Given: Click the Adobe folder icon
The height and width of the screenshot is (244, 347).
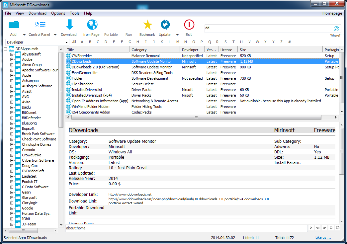Looking at the screenshot, I should 18,59.
